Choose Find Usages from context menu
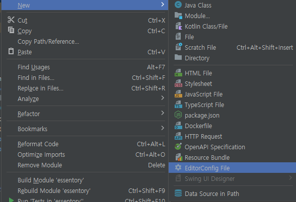Image resolution: width=296 pixels, height=202 pixels. pyautogui.click(x=85, y=67)
